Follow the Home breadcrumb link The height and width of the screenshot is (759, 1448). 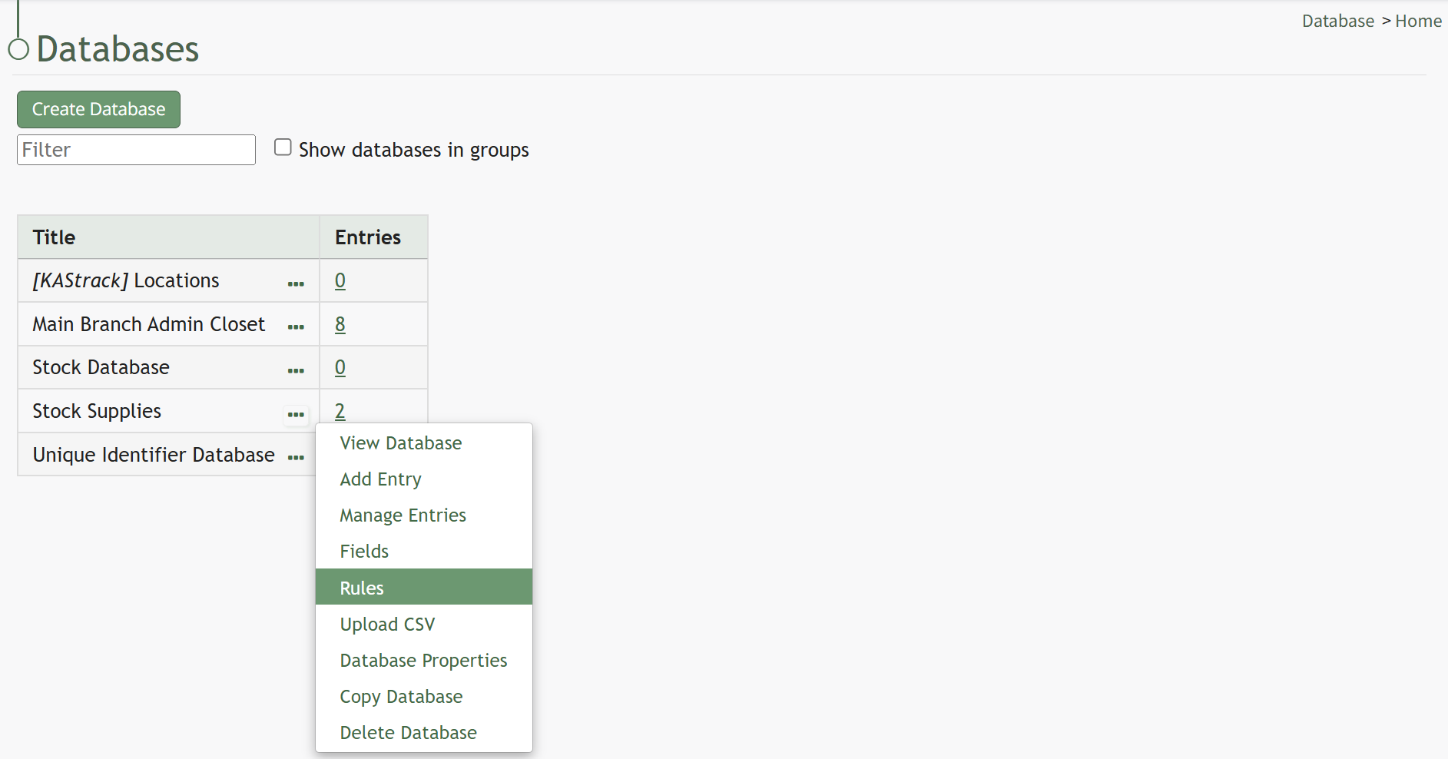[x=1418, y=22]
